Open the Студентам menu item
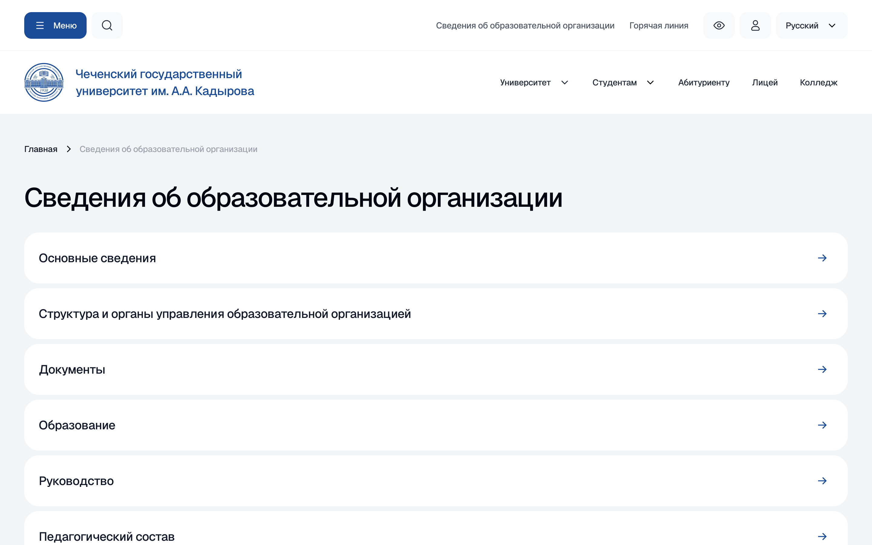This screenshot has height=545, width=872. click(x=614, y=83)
